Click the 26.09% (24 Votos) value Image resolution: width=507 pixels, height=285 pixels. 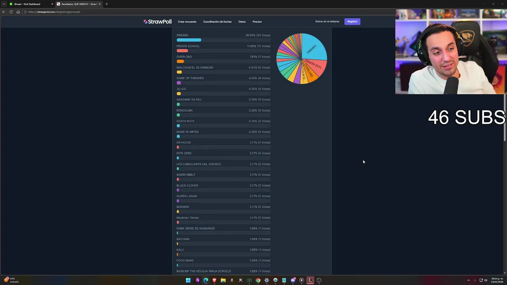[257, 35]
